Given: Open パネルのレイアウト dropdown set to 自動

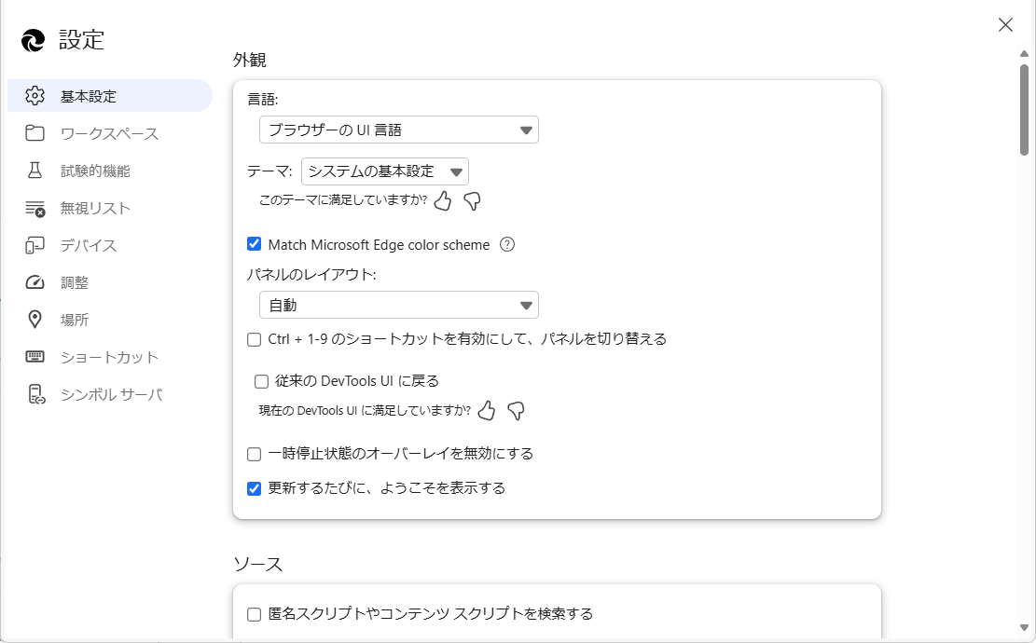Looking at the screenshot, I should pos(398,305).
